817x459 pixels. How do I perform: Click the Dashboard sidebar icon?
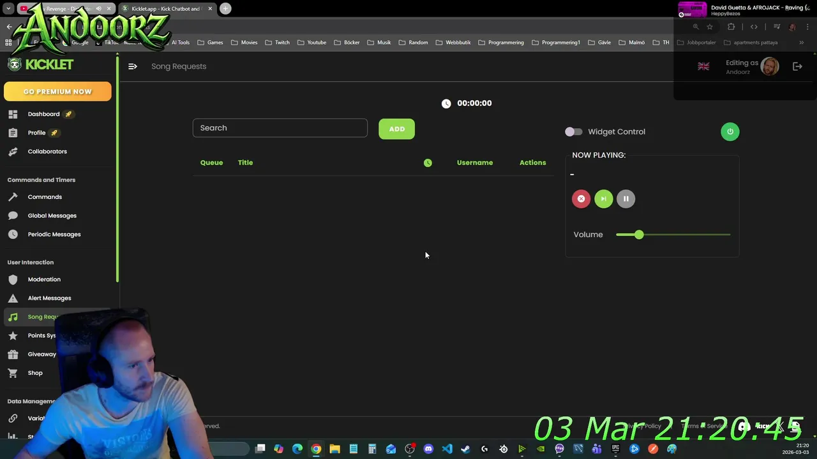(13, 114)
